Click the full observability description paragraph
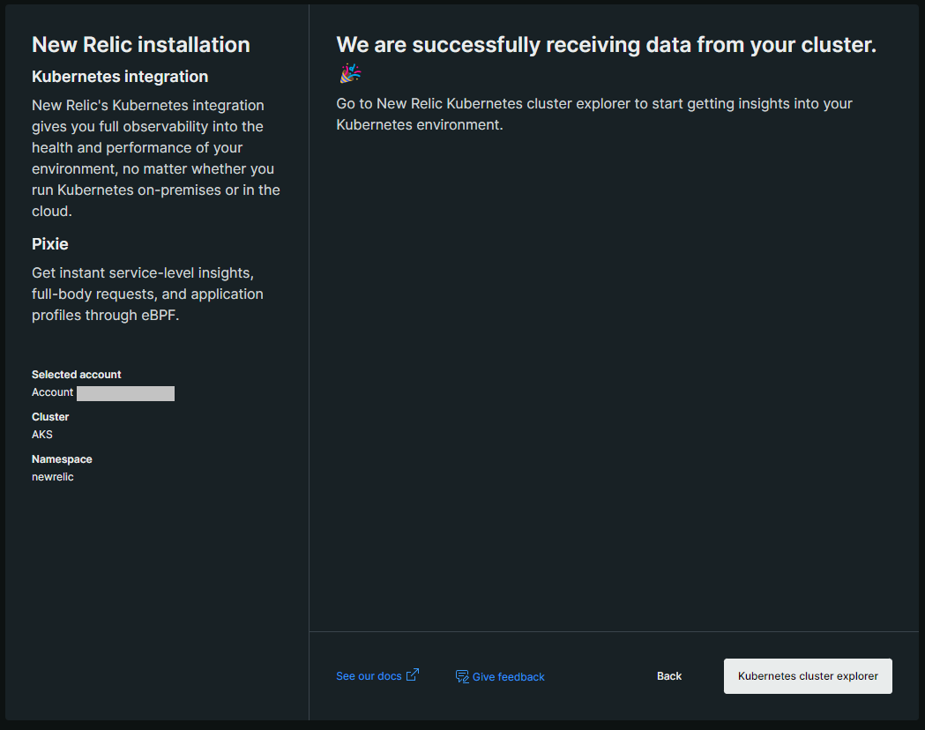This screenshot has width=925, height=730. pos(156,158)
